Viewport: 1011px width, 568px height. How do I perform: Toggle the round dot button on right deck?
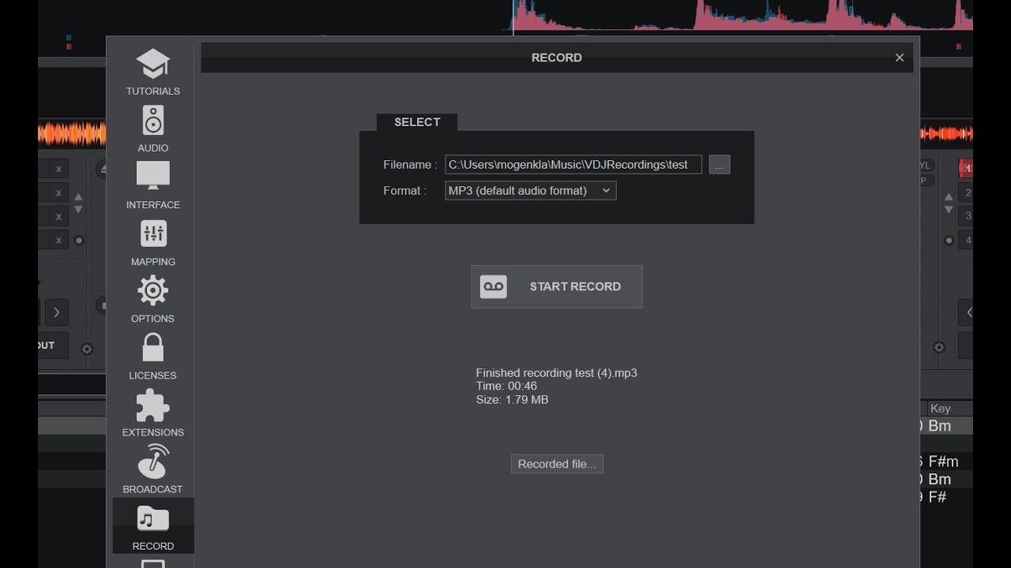(949, 240)
